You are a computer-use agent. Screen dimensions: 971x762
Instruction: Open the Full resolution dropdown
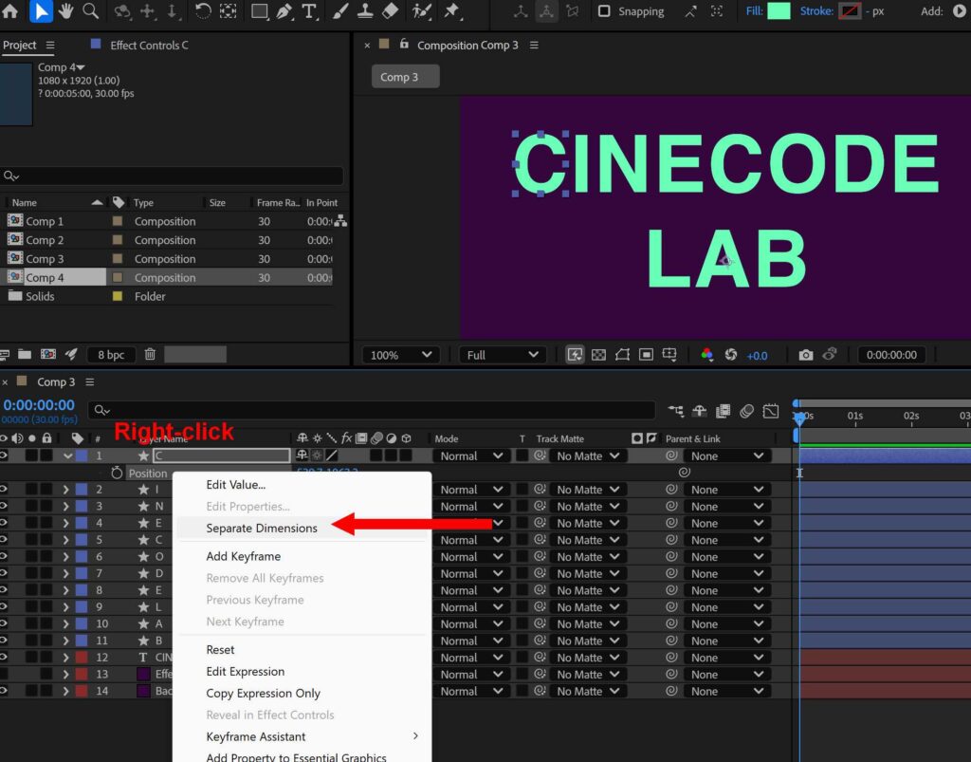pos(503,355)
